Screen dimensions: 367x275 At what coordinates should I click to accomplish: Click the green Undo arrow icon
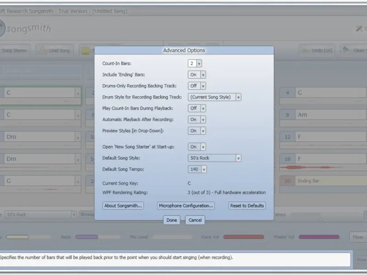coord(305,50)
